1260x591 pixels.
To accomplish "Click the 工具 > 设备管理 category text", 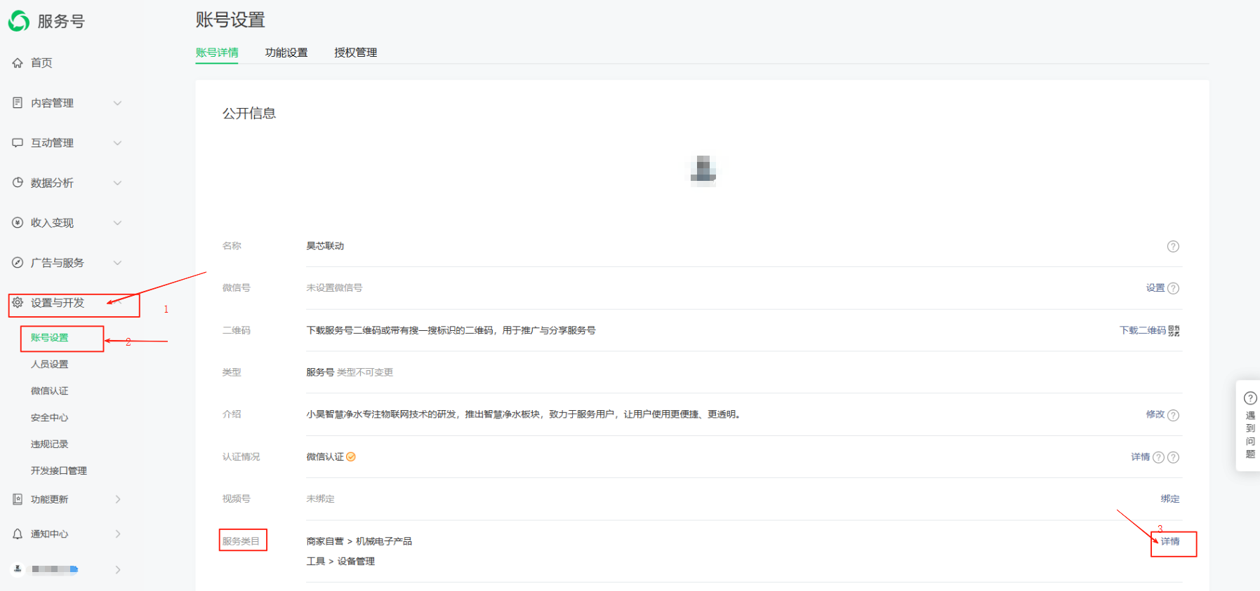I will coord(340,561).
